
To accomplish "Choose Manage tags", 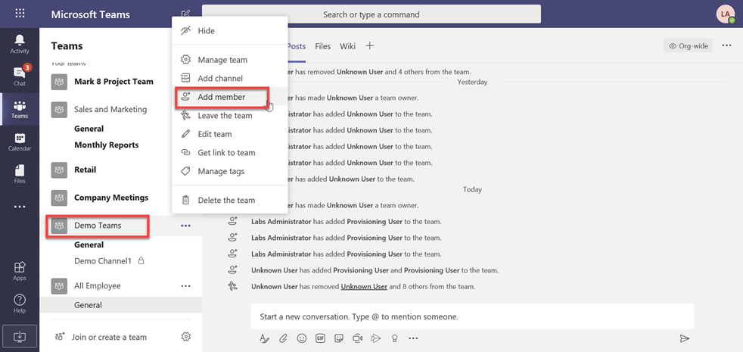I will click(x=230, y=171).
